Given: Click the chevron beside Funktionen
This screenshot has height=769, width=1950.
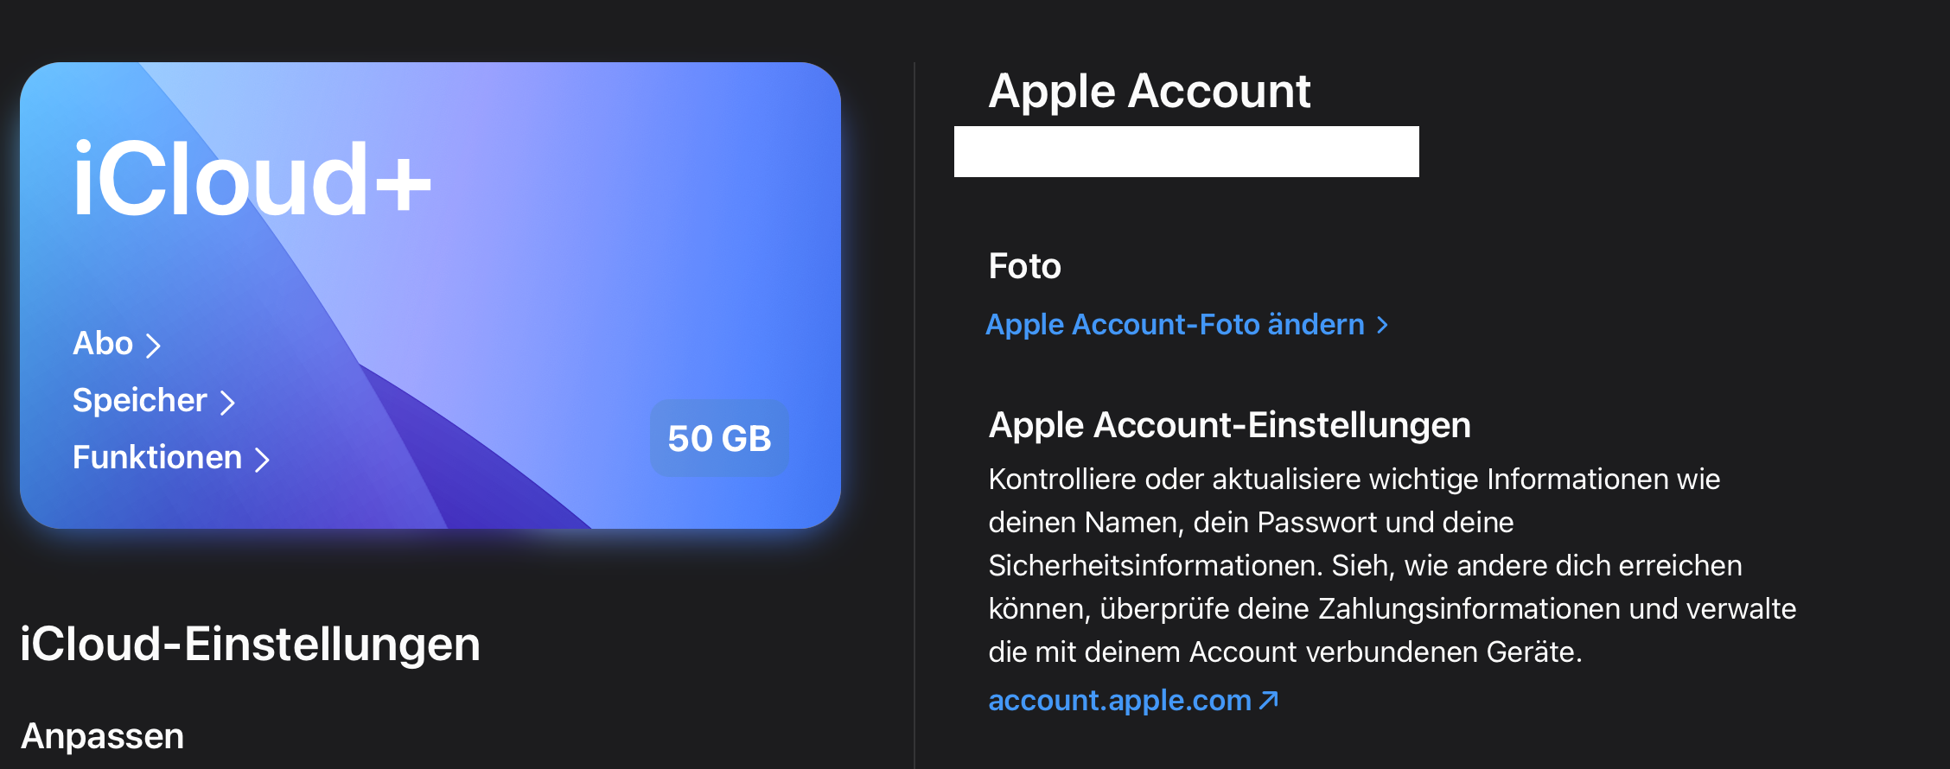Looking at the screenshot, I should tap(262, 460).
